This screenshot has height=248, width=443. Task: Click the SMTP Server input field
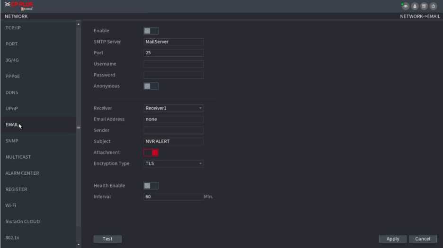pyautogui.click(x=173, y=42)
